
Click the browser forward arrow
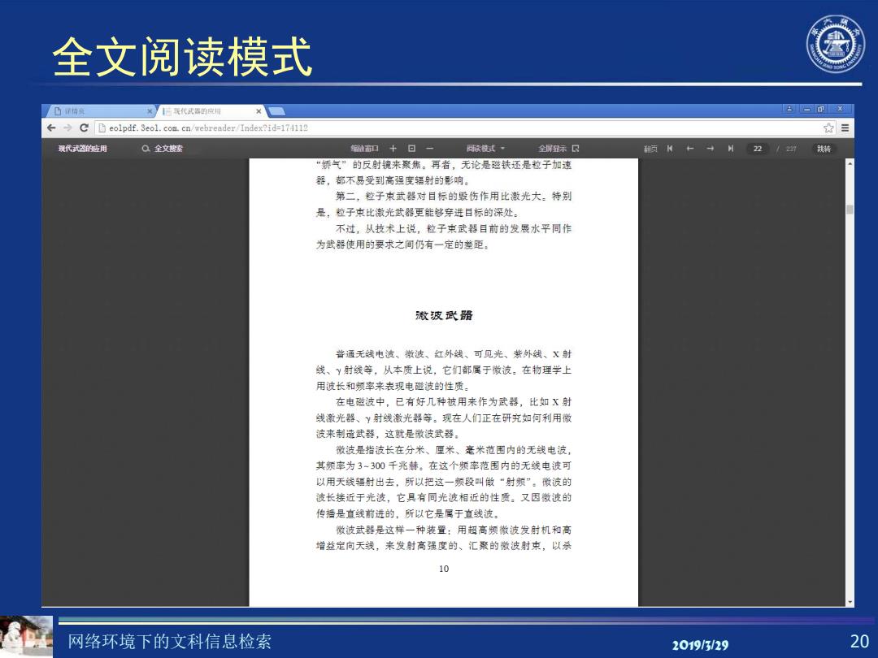click(67, 128)
